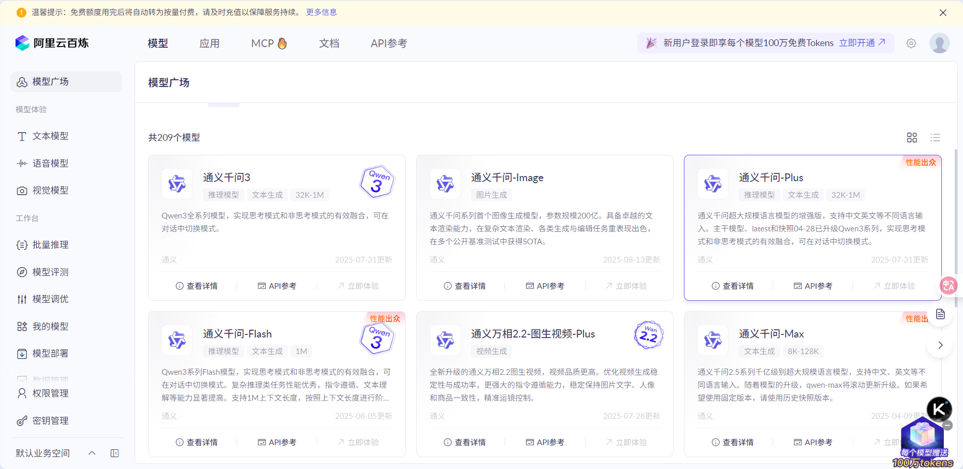Open API参考 from the top navigation

388,43
